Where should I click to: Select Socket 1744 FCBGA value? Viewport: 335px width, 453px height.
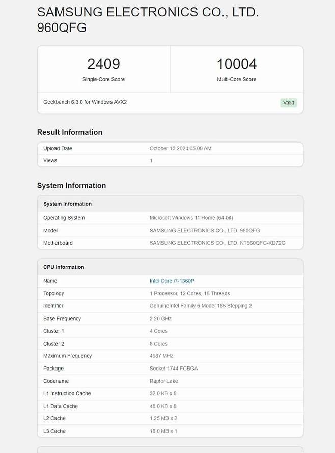(174, 369)
